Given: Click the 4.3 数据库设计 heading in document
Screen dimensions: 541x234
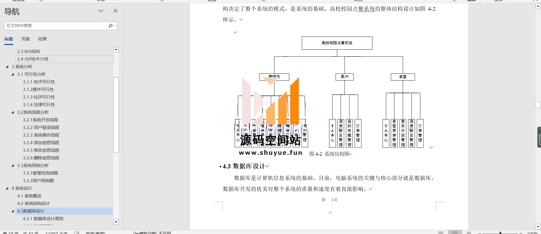Looking at the screenshot, I should 244,166.
